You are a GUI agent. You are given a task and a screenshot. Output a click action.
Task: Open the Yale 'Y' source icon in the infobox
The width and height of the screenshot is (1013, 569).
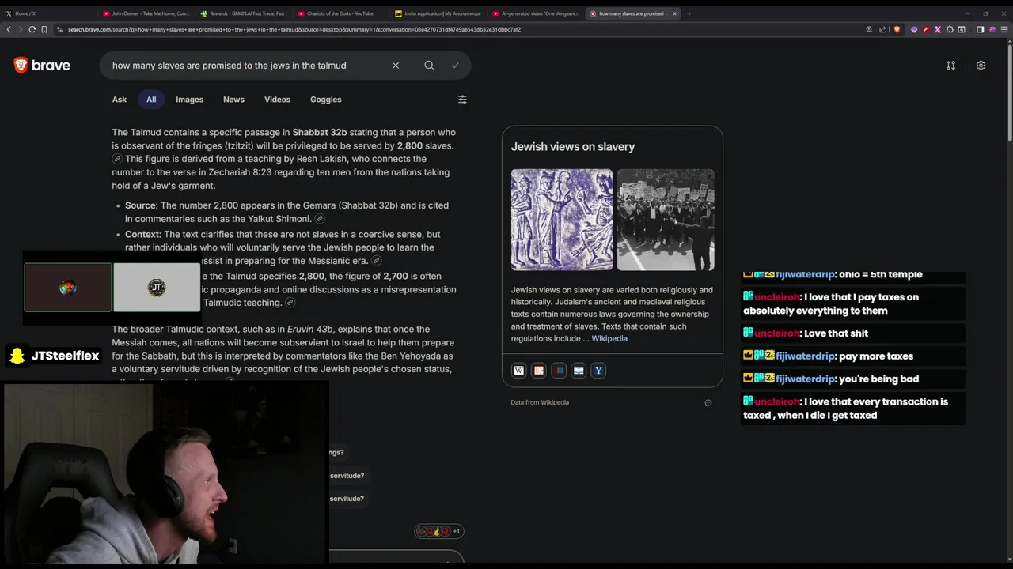click(598, 371)
